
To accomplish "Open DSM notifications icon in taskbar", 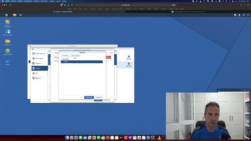I will pos(235,15).
